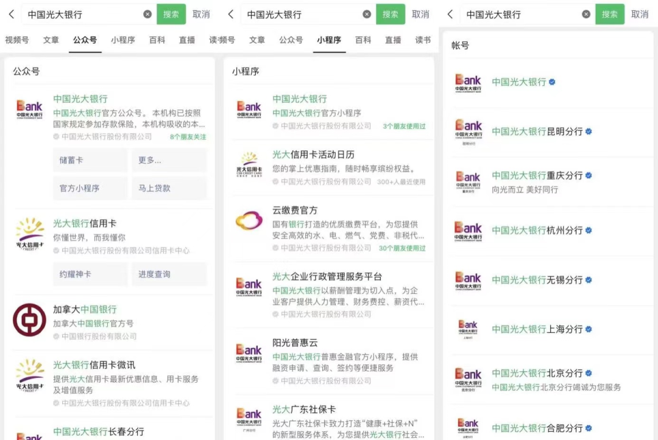Image resolution: width=658 pixels, height=440 pixels.
Task: Open the 光大银行信用卡微讯 account logo
Action: coord(29,375)
